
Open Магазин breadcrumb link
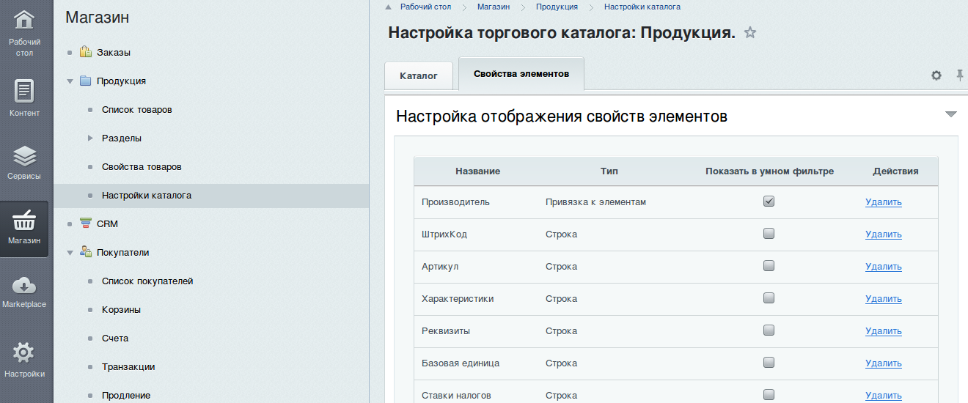point(493,7)
